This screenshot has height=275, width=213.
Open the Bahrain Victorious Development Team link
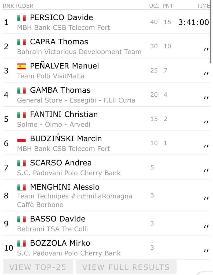coord(79,52)
